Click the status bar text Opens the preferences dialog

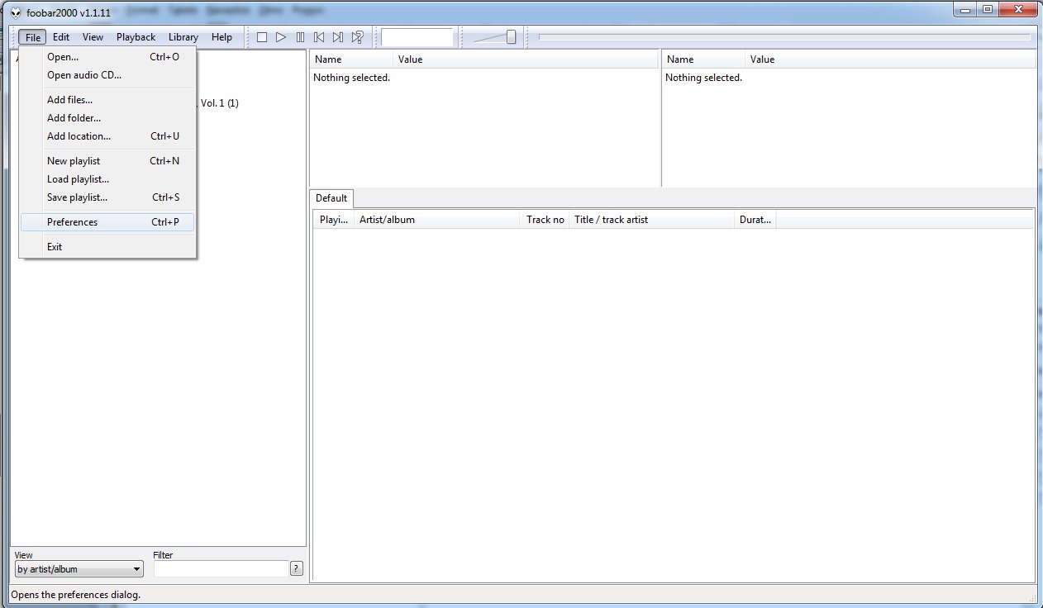[75, 594]
